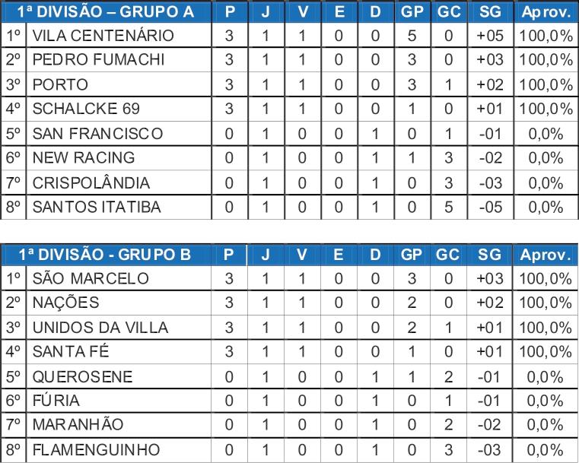This screenshot has width=579, height=463.
Task: Click the SANTA FÉ team name
Action: coord(71,351)
